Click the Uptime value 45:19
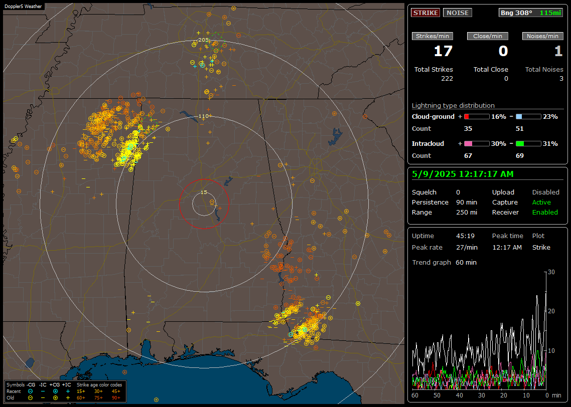This screenshot has width=571, height=407. (x=466, y=236)
